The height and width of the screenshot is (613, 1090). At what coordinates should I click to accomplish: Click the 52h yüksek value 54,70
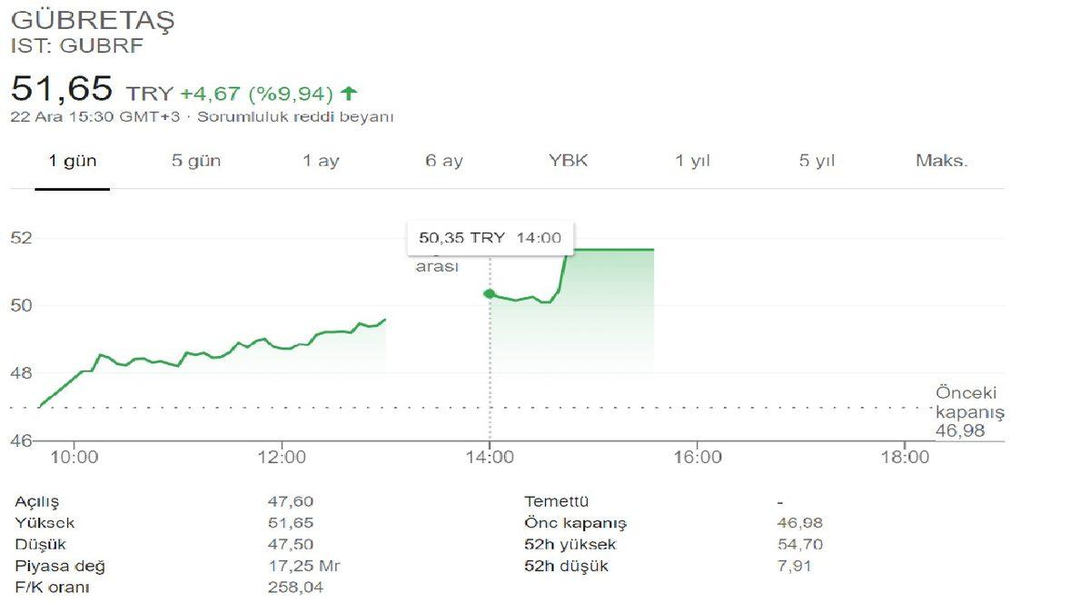click(788, 545)
